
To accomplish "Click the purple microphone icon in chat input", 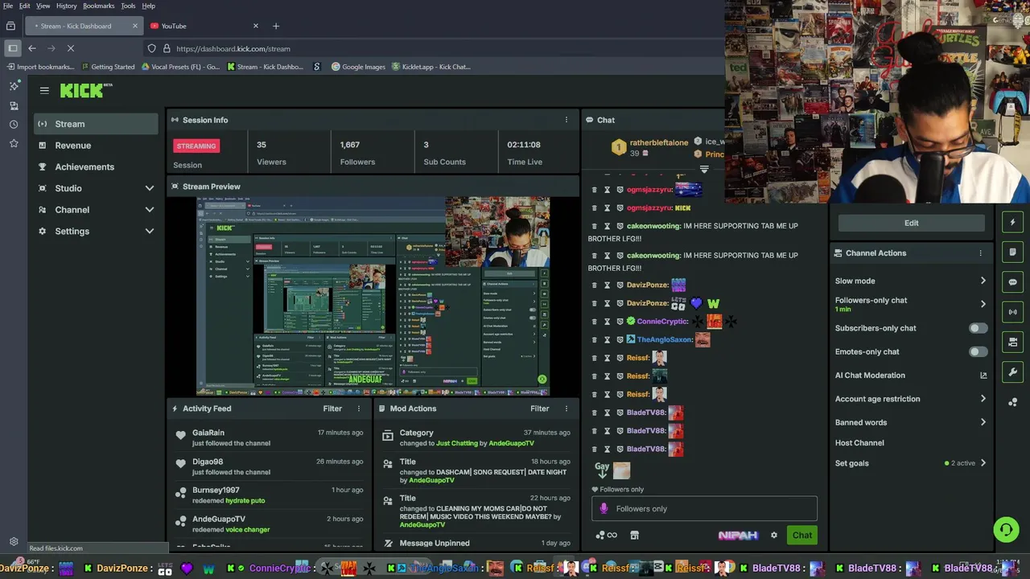I will (604, 508).
